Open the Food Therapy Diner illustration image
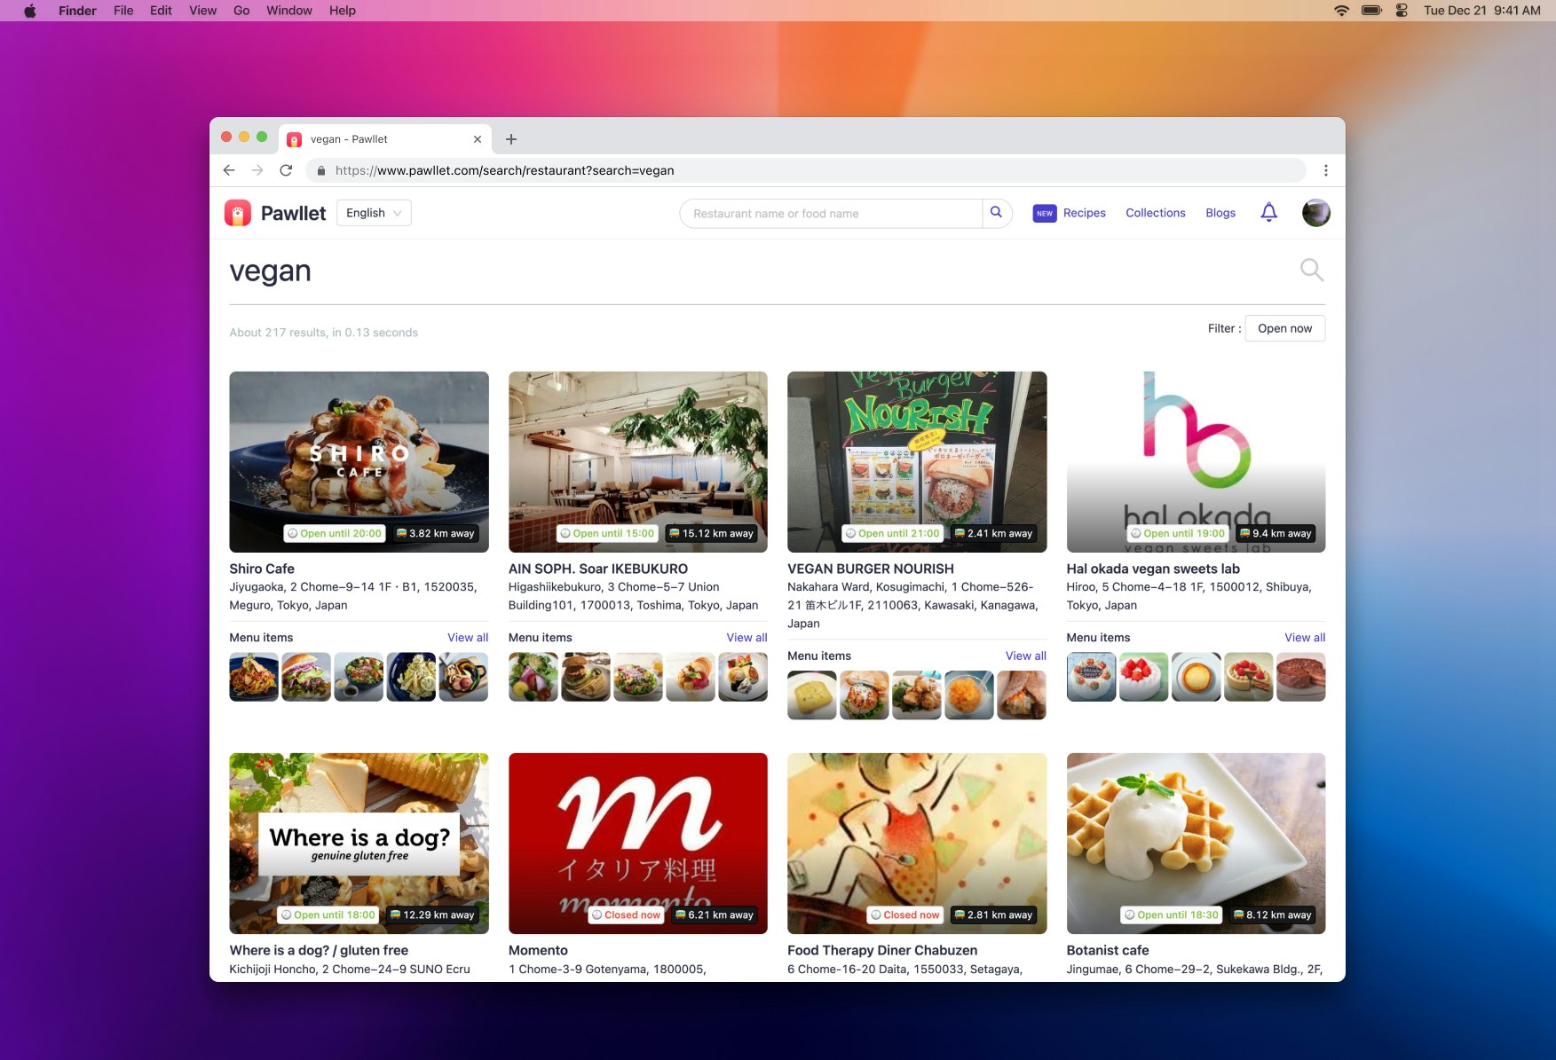Image resolution: width=1556 pixels, height=1060 pixels. tap(917, 844)
